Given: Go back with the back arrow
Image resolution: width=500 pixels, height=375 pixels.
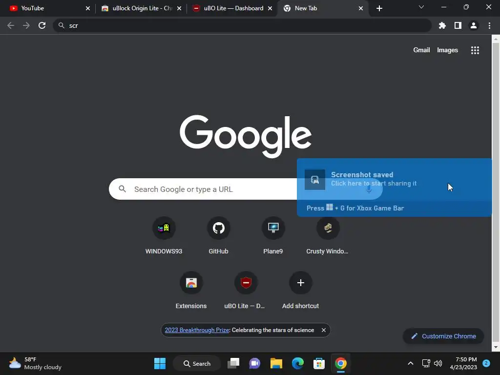Looking at the screenshot, I should [11, 25].
